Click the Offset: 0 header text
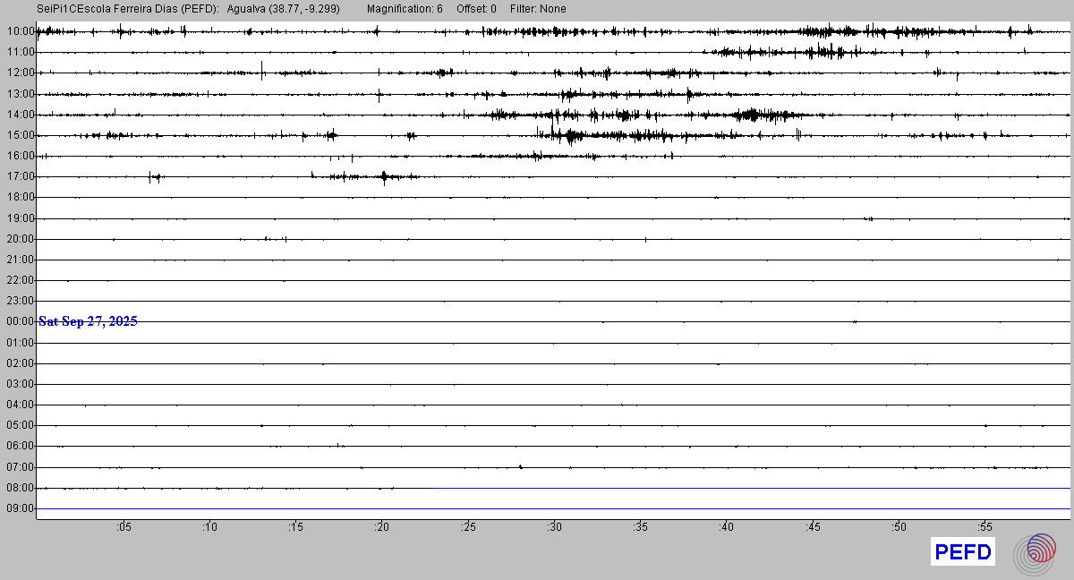 tap(475, 9)
